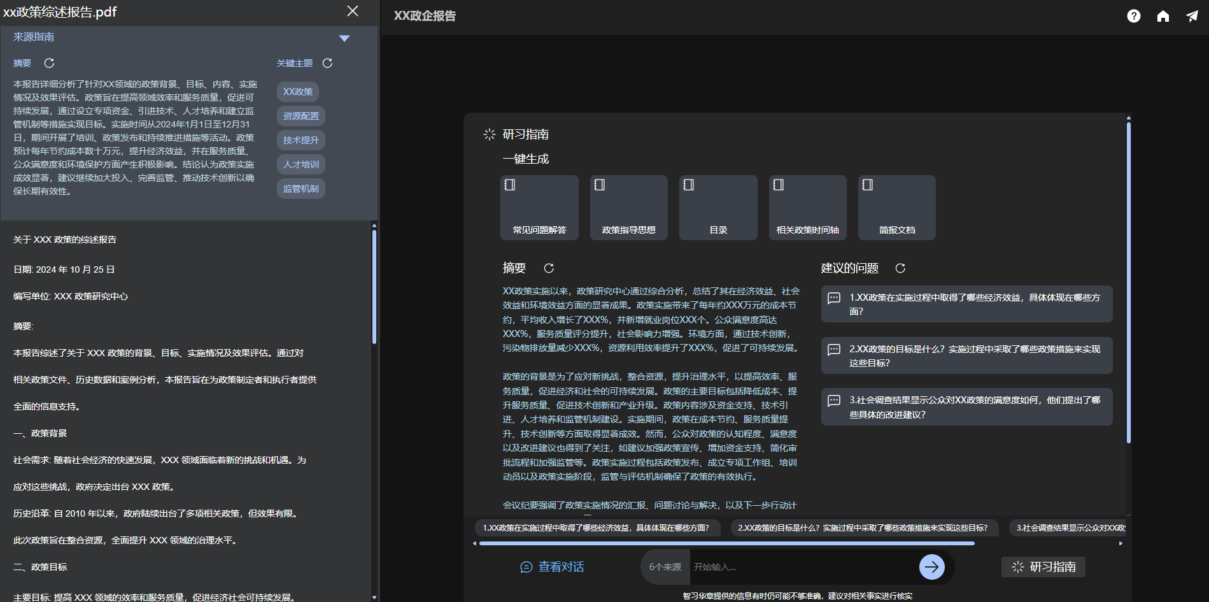1209x602 pixels.
Task: Click the 一键生成 label
Action: (x=526, y=159)
